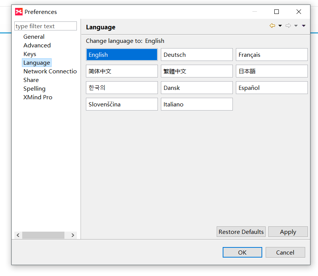Open Network Connections preferences page

(x=50, y=71)
